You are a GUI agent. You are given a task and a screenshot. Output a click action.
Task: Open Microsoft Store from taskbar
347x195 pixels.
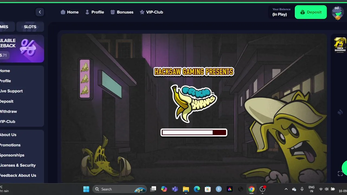click(x=208, y=189)
